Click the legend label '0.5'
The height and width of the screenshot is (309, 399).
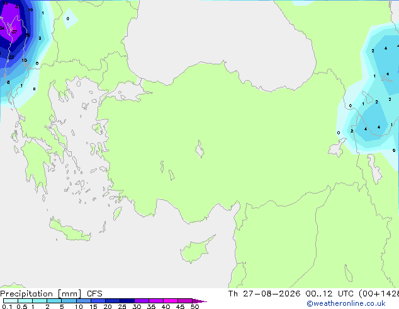coord(21,306)
